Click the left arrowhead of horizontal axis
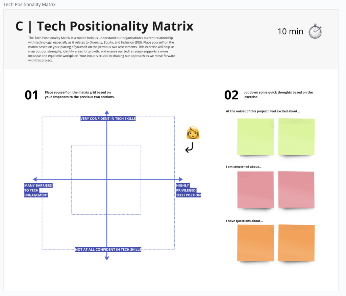Viewport: 346px width, 296px height. coord(35,179)
